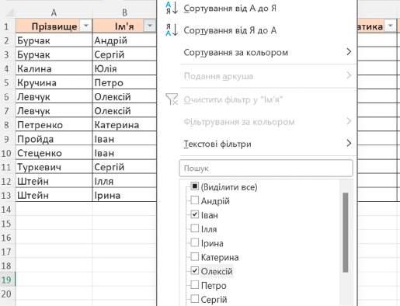Click the clear filter funnel icon

pos(172,99)
